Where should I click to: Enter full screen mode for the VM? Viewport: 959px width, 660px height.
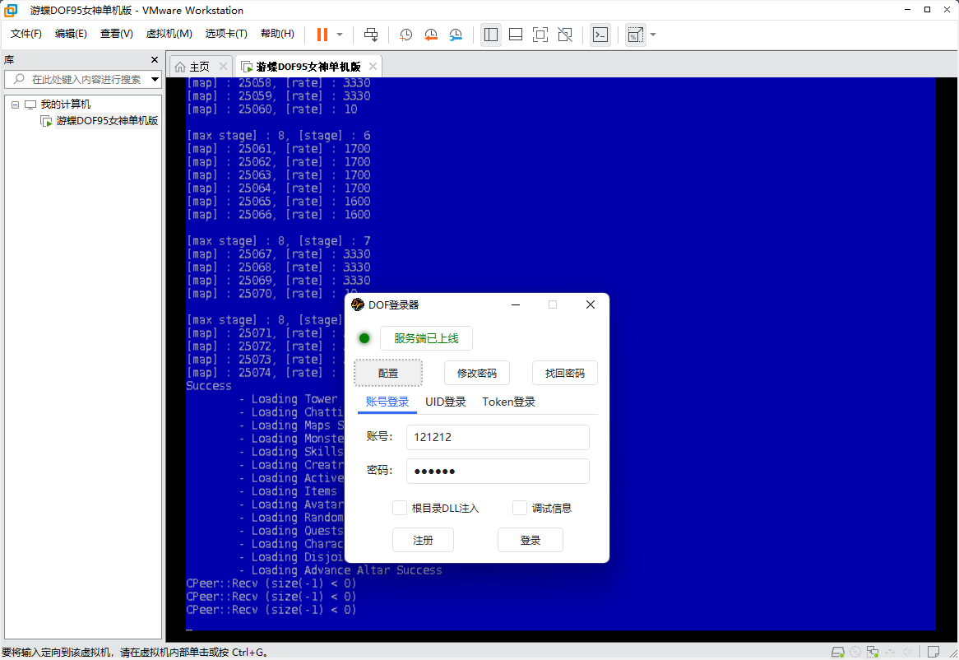pos(540,35)
